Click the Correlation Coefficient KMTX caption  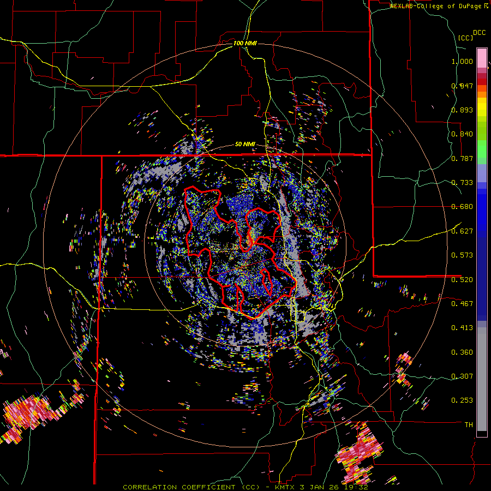245,487
